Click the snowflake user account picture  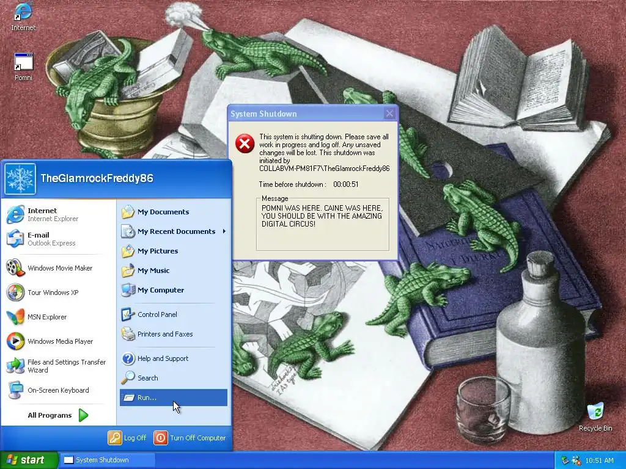click(20, 179)
